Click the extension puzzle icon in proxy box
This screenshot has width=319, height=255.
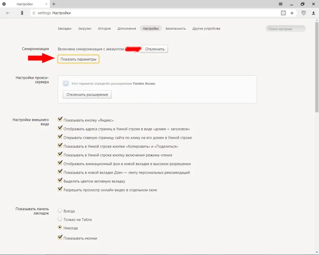coord(65,83)
